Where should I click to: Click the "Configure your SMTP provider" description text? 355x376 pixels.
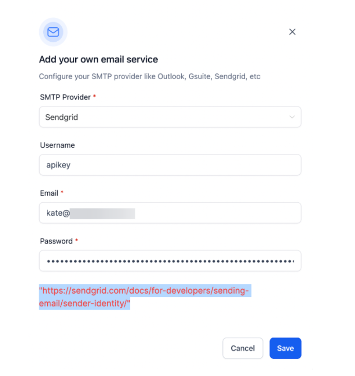[x=149, y=77]
